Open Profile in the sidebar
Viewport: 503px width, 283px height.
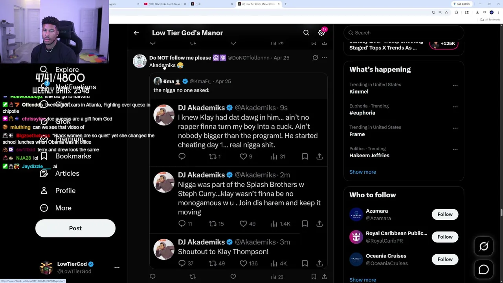coord(57,191)
